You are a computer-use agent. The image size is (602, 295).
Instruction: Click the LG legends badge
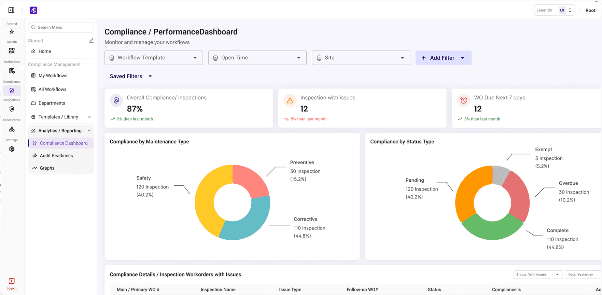click(562, 10)
